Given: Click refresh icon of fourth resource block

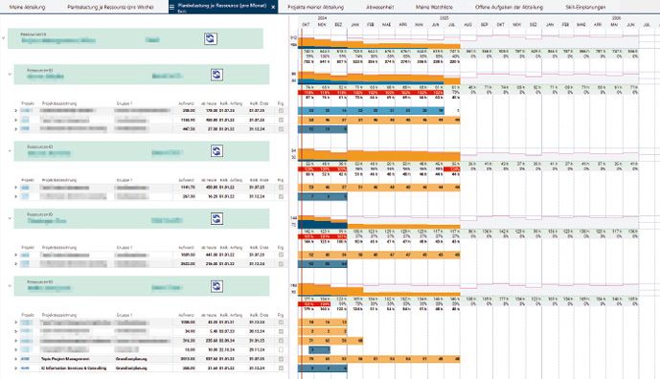Looking at the screenshot, I should [x=216, y=219].
